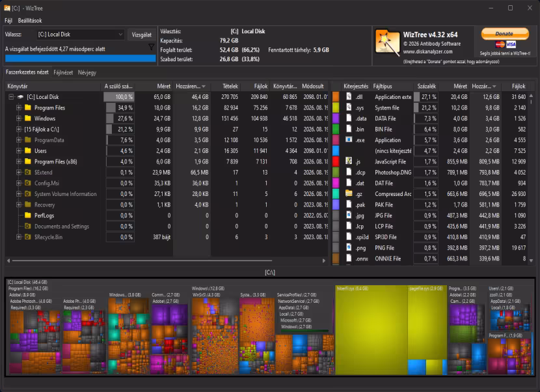Click the Config.Msi folder icon
This screenshot has height=392, width=540.
[28, 183]
